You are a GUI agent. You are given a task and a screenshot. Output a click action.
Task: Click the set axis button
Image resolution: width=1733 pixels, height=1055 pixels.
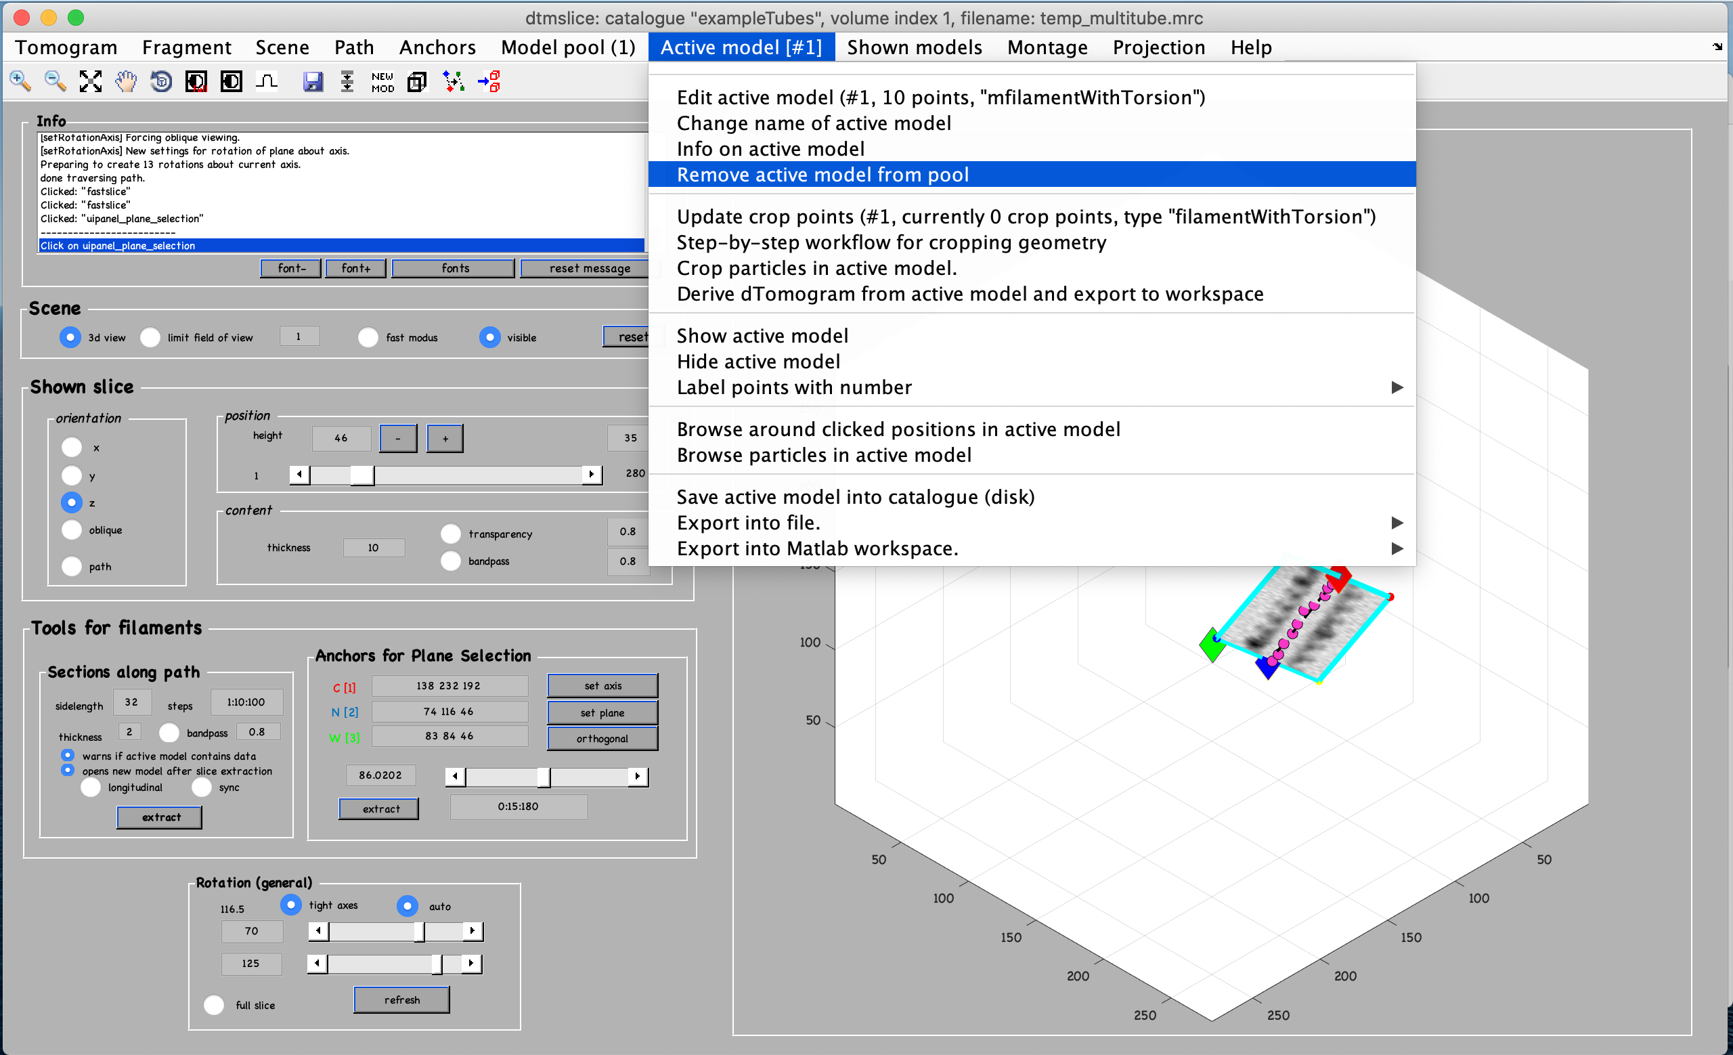coord(602,686)
